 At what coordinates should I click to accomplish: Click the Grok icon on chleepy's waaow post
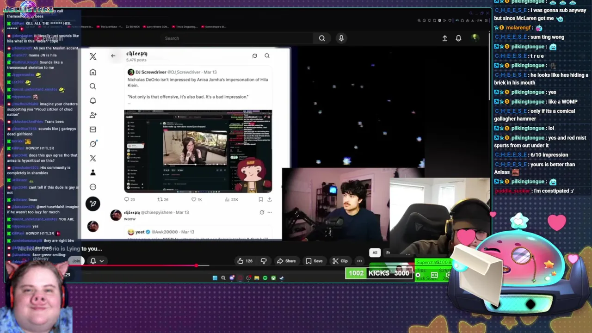262,212
